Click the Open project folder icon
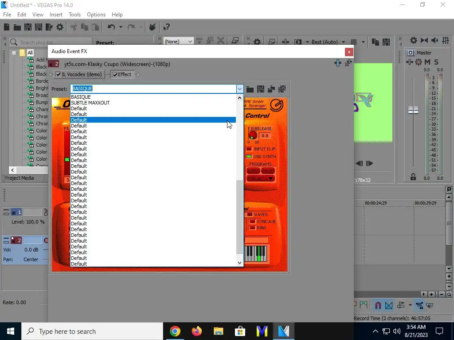The image size is (454, 340). 17,27
